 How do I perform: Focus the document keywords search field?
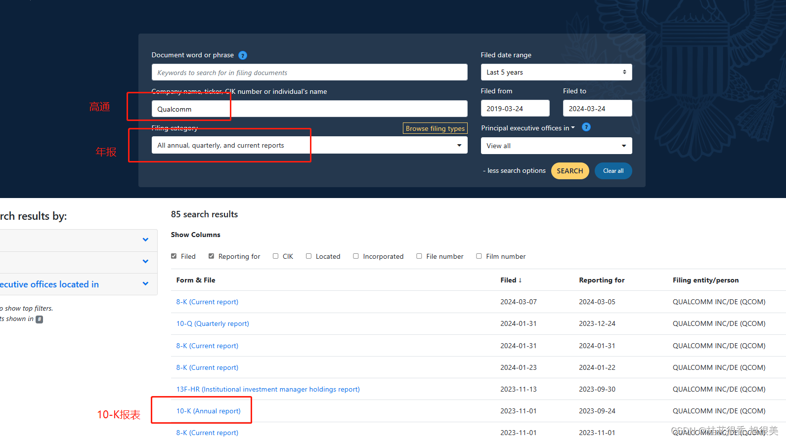(309, 72)
